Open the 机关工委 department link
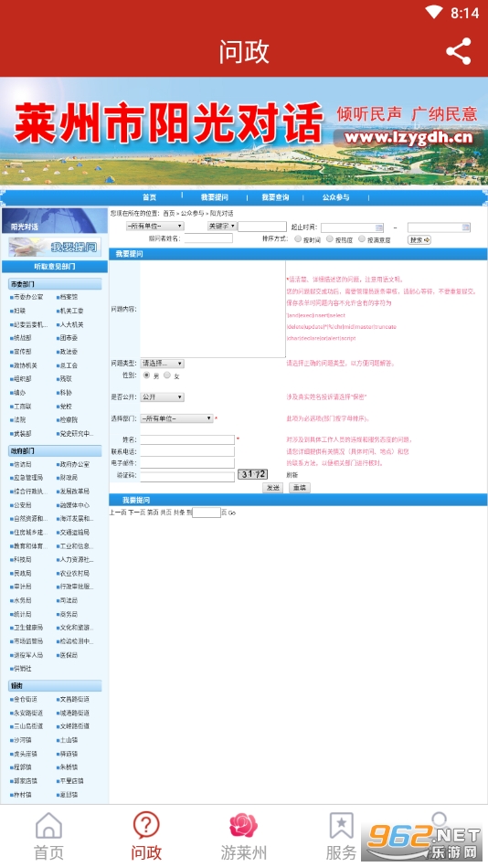 click(71, 311)
